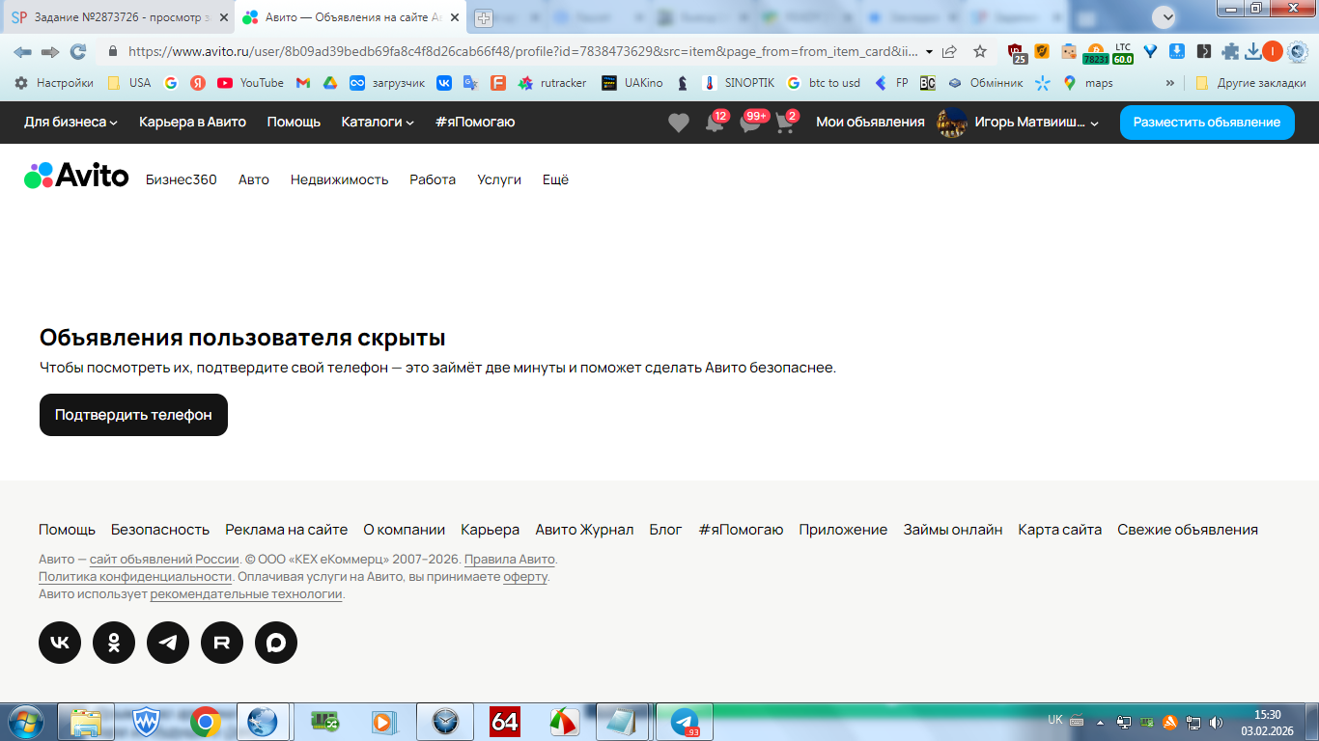Click the share page icon in address bar
This screenshot has width=1319, height=741.
pos(950,51)
